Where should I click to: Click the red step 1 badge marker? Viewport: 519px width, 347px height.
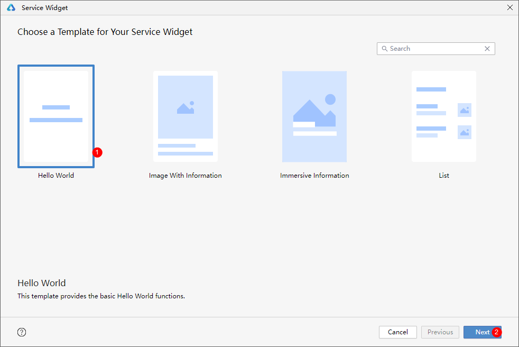point(97,152)
